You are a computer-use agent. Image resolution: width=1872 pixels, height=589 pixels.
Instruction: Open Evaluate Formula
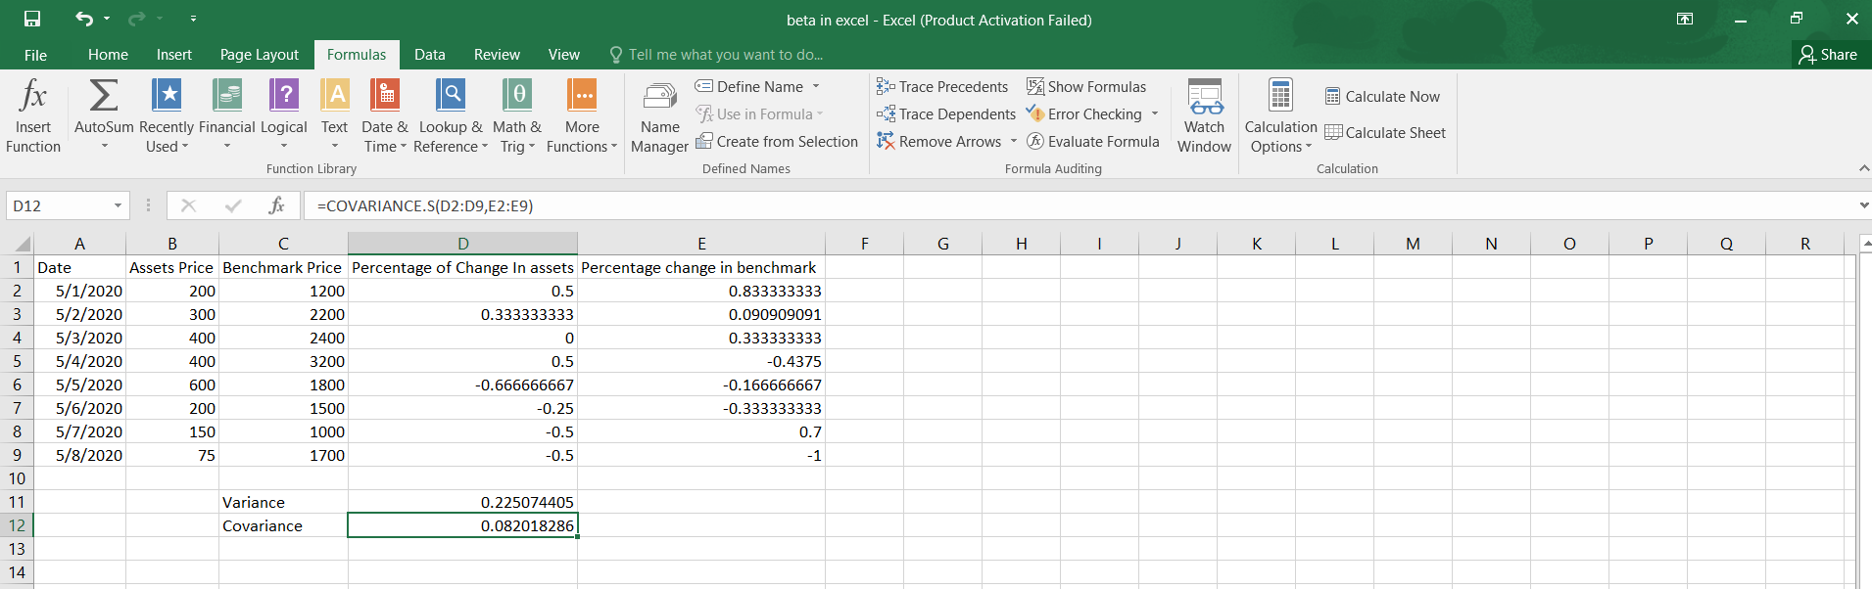[x=1092, y=142]
